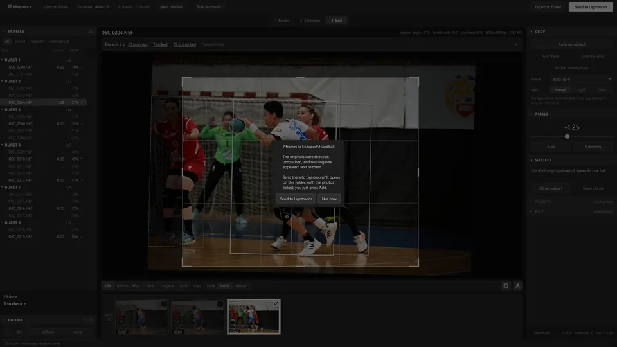This screenshot has height=347, width=617.
Task: Collapse the SUBJECT panel
Action: tap(532, 160)
